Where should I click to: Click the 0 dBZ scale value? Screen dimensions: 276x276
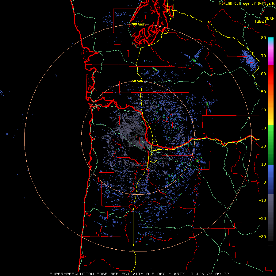point(265,182)
